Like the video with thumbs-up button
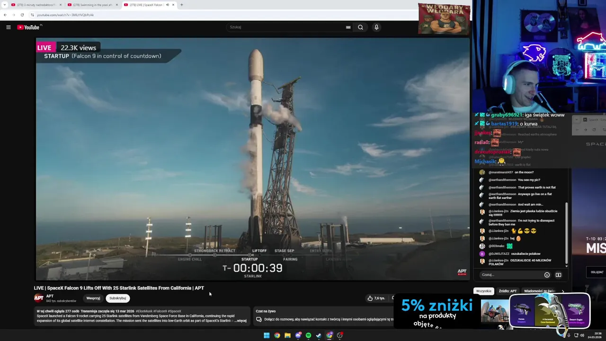Screen dimensions: 606x341 click(376, 298)
